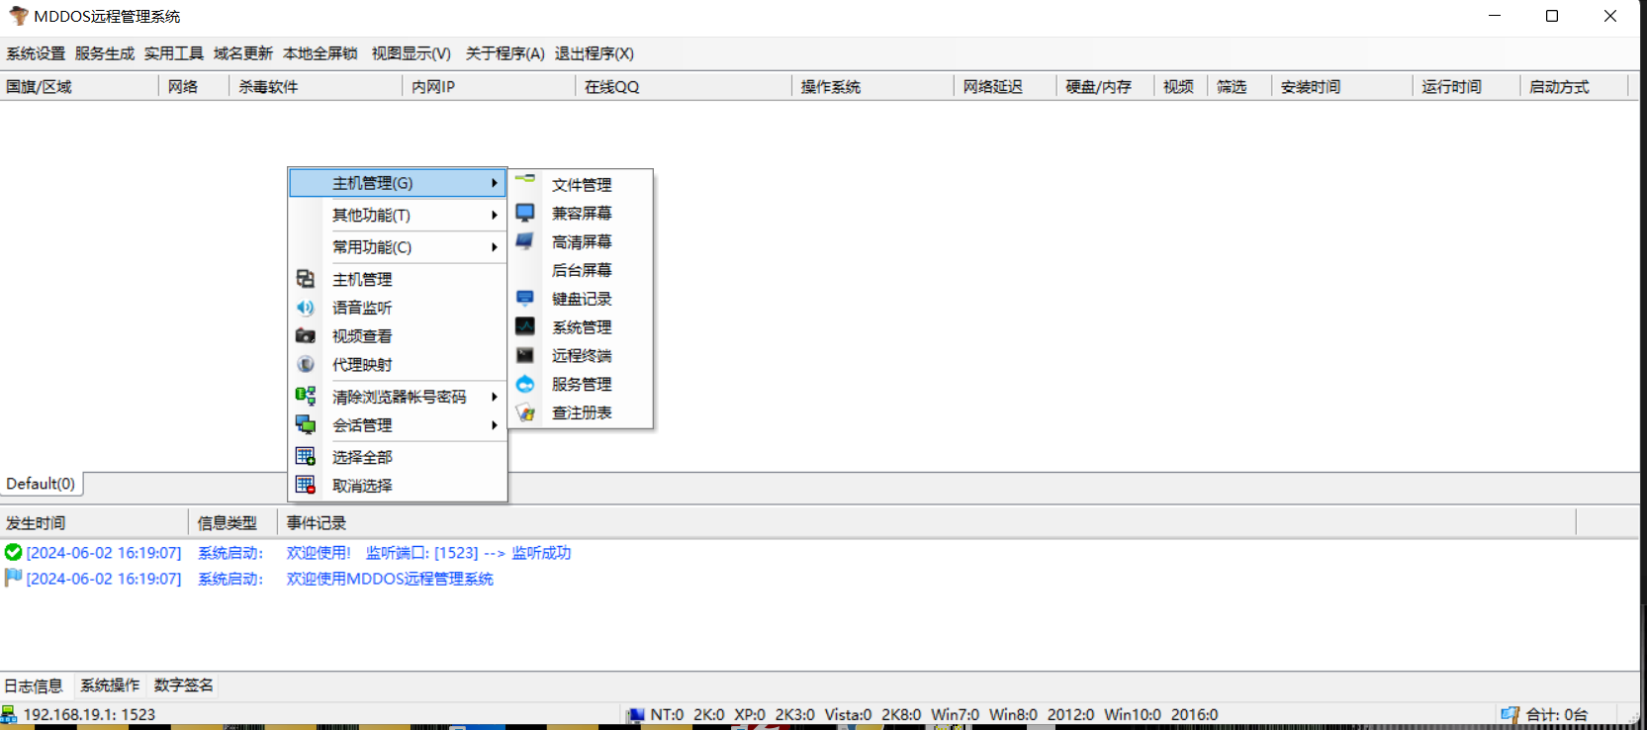Open the 视图显示(V) menu
The width and height of the screenshot is (1647, 730).
412,53
